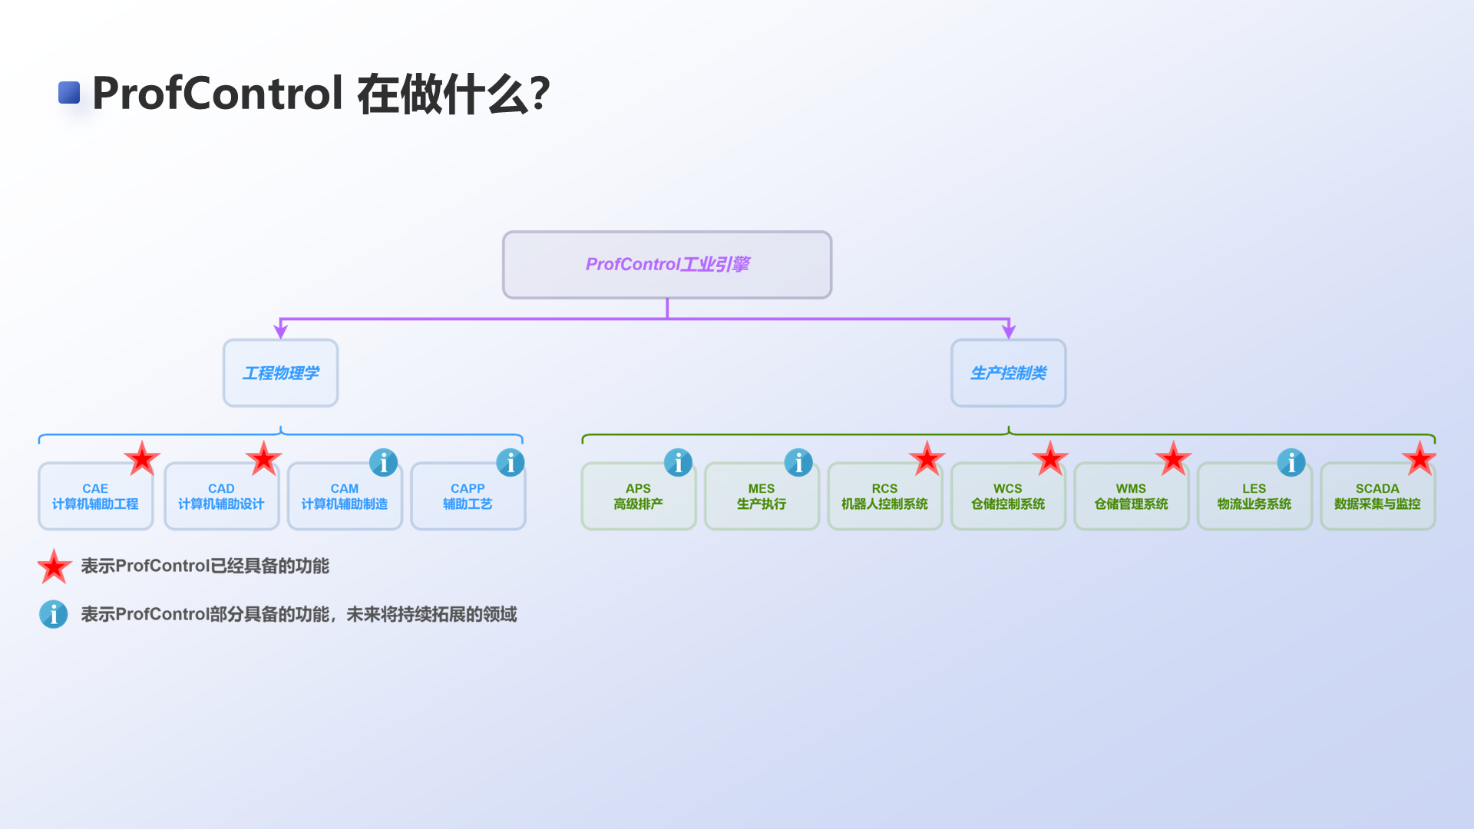Click the slide title ProfControl 在做什么?

point(321,94)
